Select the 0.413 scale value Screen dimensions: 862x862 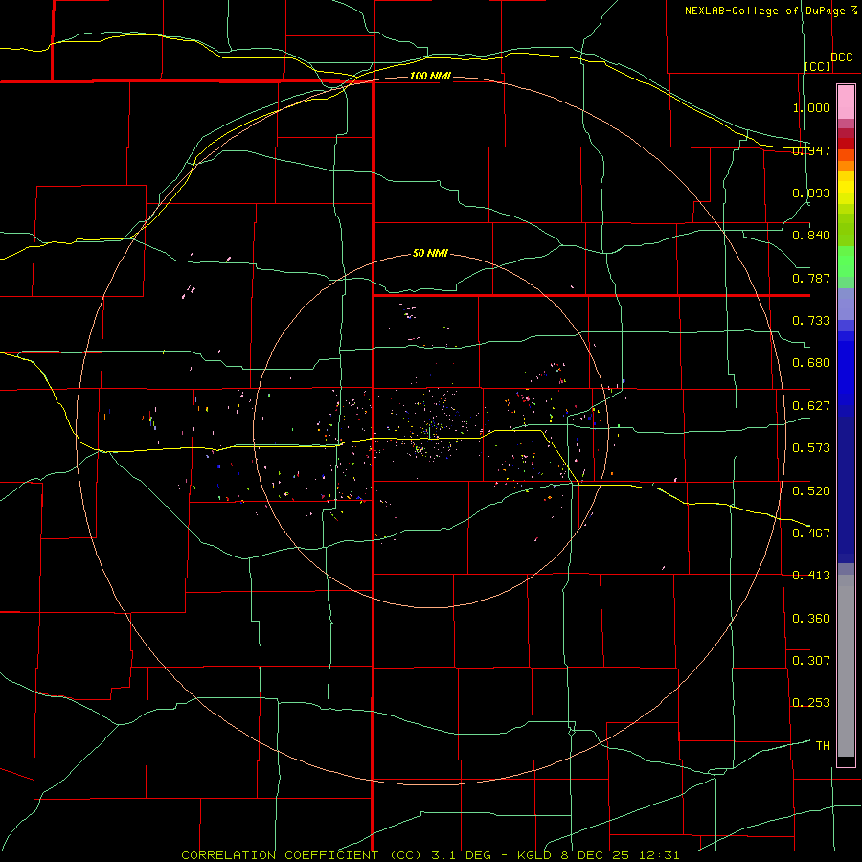coord(811,576)
